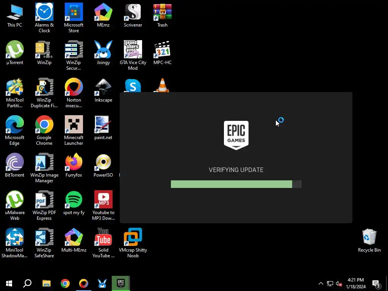Open µTorrent desktop shortcut
Screen dimensions: 388x291
tap(15, 53)
